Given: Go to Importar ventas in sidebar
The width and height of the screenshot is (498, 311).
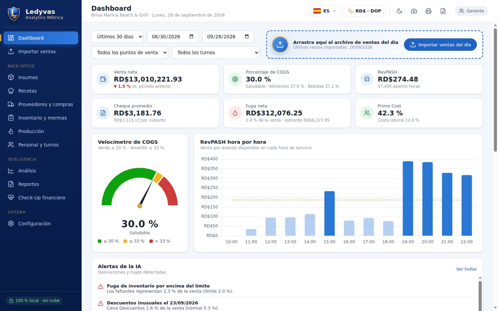Looking at the screenshot, I should tap(41, 51).
